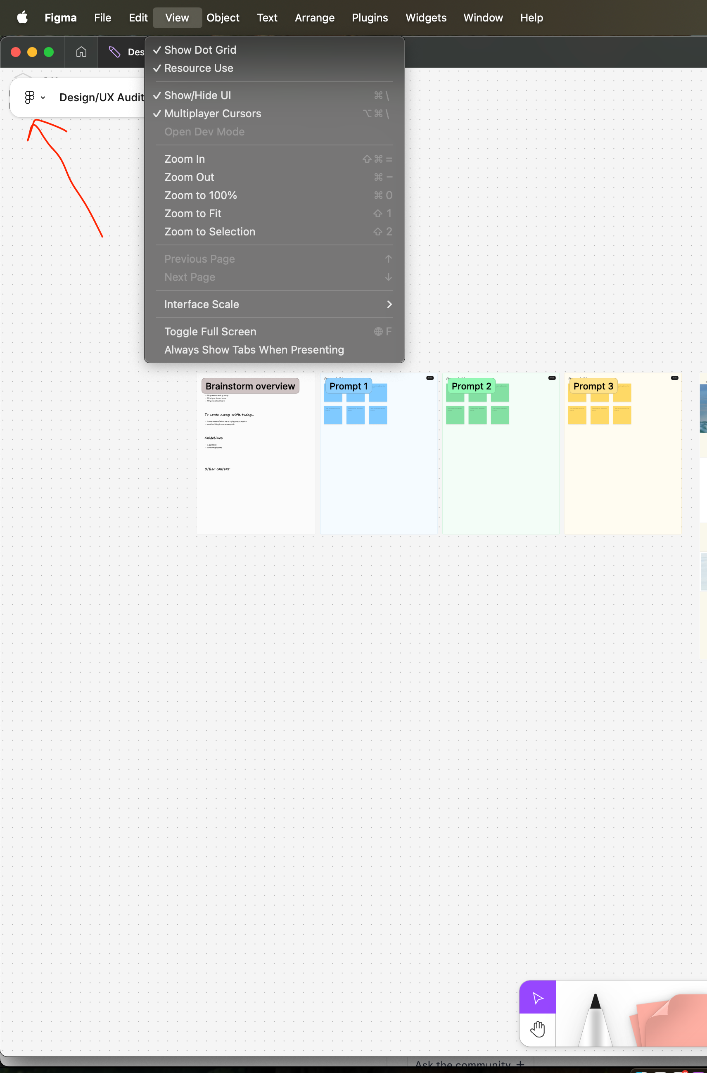Open the Widgets menu

click(426, 18)
